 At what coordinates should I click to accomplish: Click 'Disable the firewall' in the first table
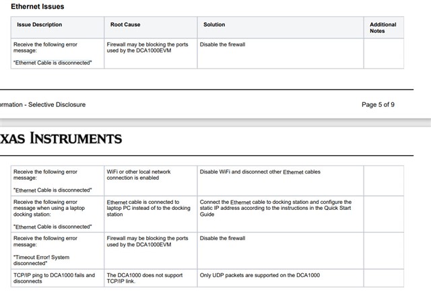pos(222,44)
